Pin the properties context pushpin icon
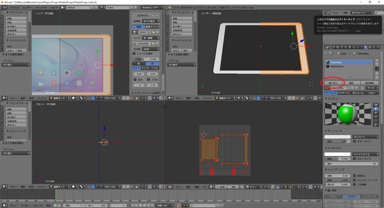The width and height of the screenshot is (384, 208). pyautogui.click(x=326, y=53)
